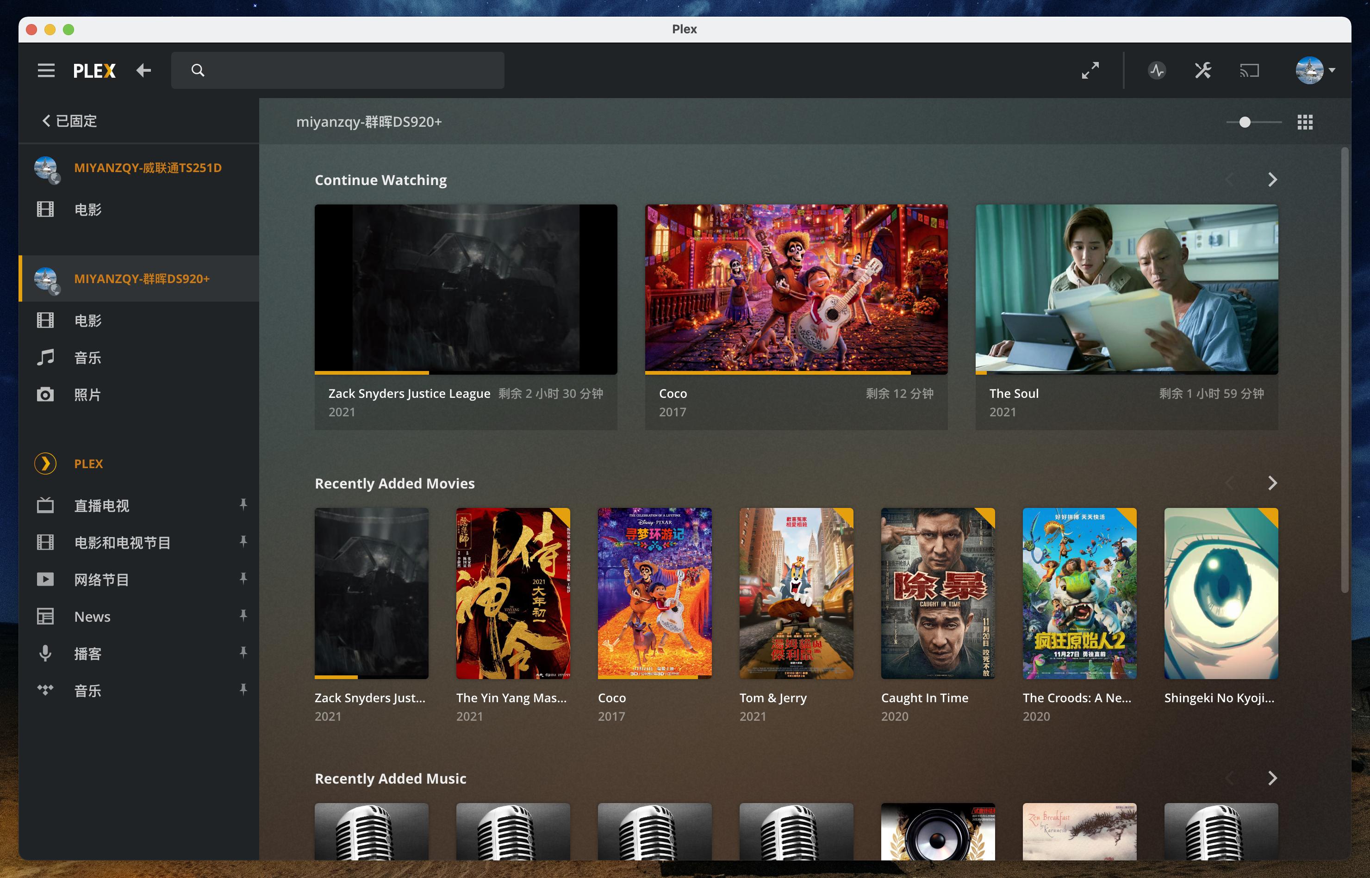Screen dimensions: 1370x878
Task: Open the settings wrench icon
Action: [x=1203, y=71]
